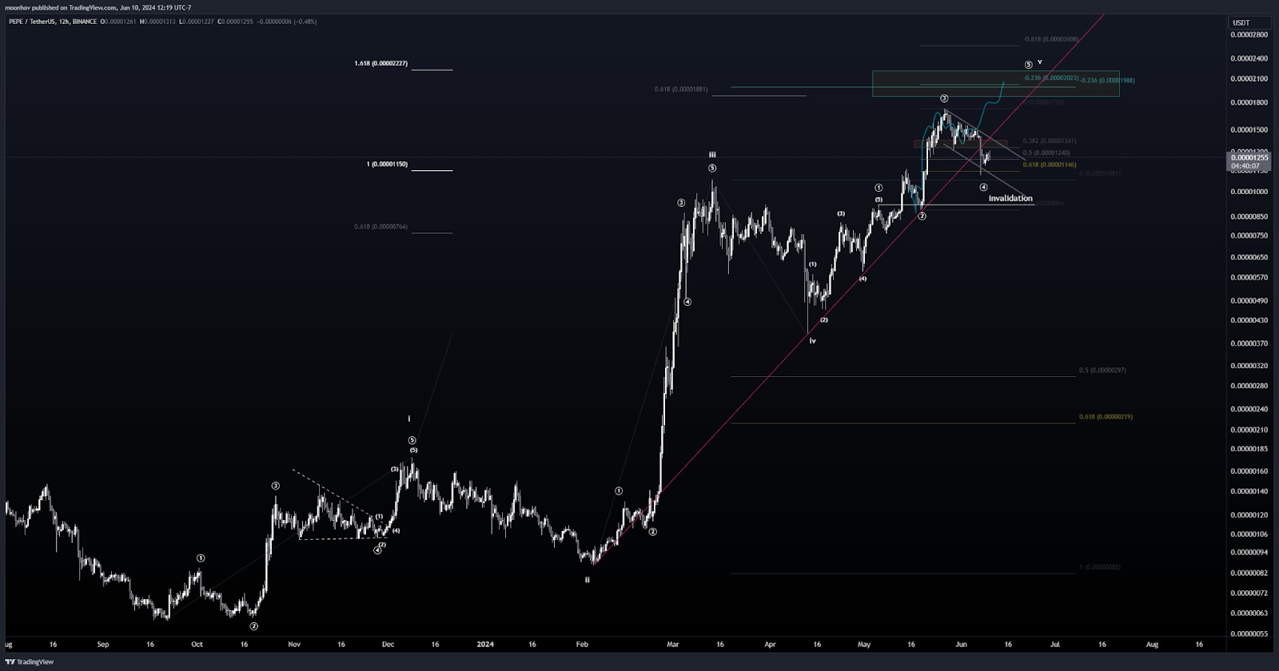The image size is (1279, 671).
Task: Select the 1 (0.00001150) extension label
Action: (x=387, y=164)
